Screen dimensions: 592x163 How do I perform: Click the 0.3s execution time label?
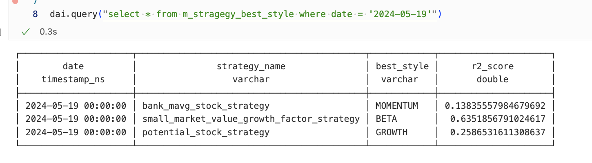click(48, 32)
